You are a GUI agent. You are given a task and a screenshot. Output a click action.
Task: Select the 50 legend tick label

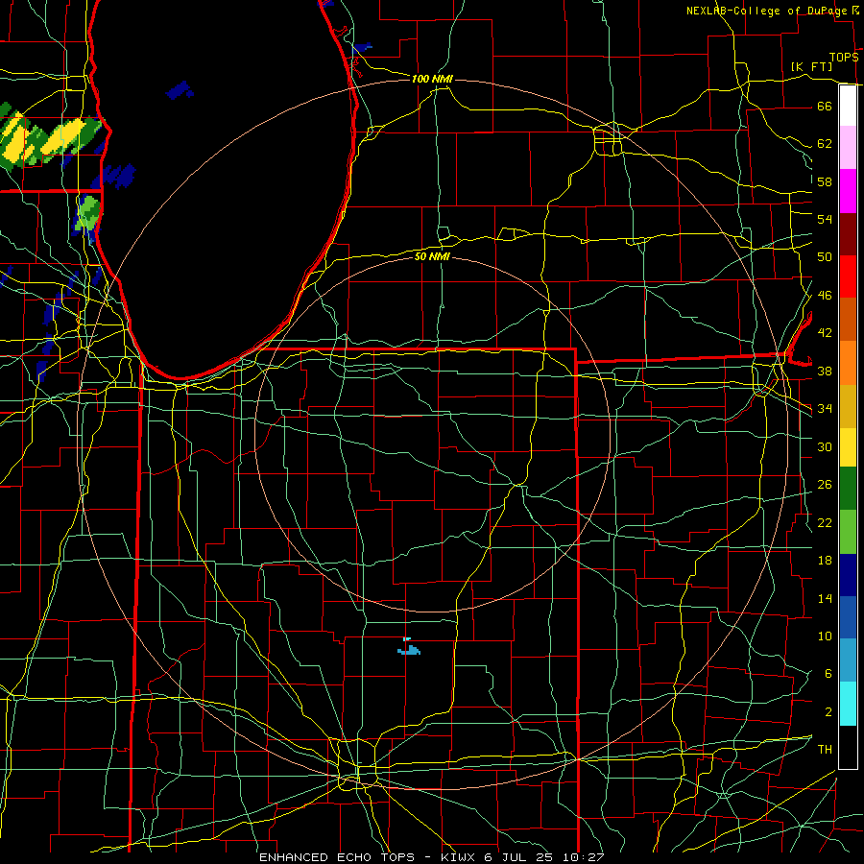click(825, 256)
